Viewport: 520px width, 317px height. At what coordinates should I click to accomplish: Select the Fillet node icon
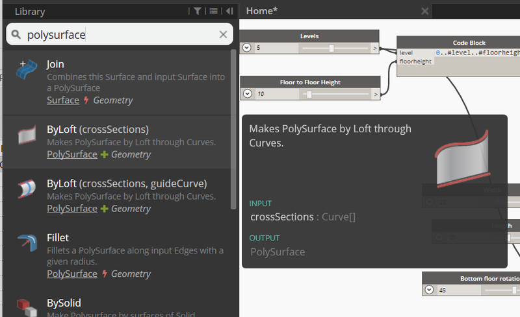coord(27,243)
